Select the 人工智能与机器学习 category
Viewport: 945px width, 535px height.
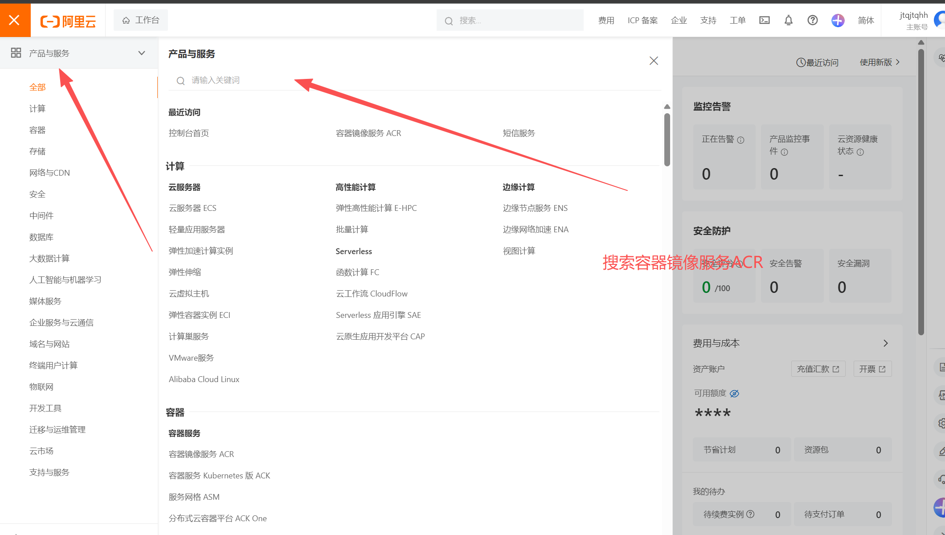[x=65, y=280]
